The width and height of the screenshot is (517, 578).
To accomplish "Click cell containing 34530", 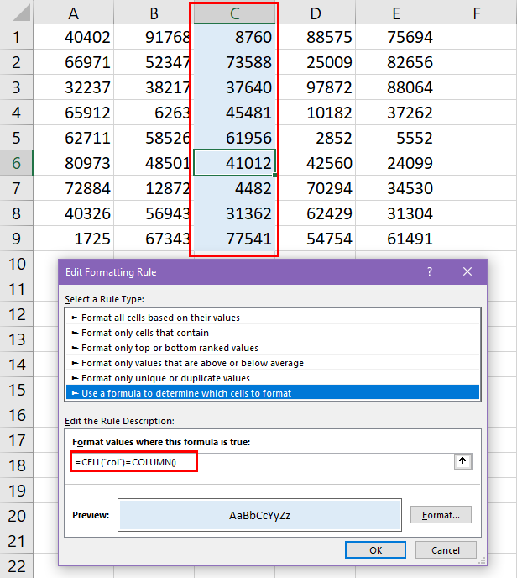I will point(396,188).
